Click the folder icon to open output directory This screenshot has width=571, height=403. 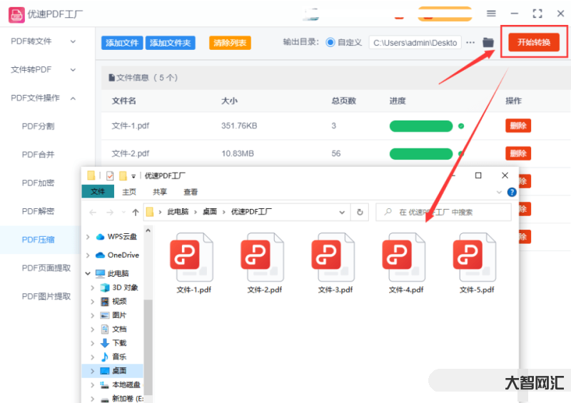tap(488, 43)
